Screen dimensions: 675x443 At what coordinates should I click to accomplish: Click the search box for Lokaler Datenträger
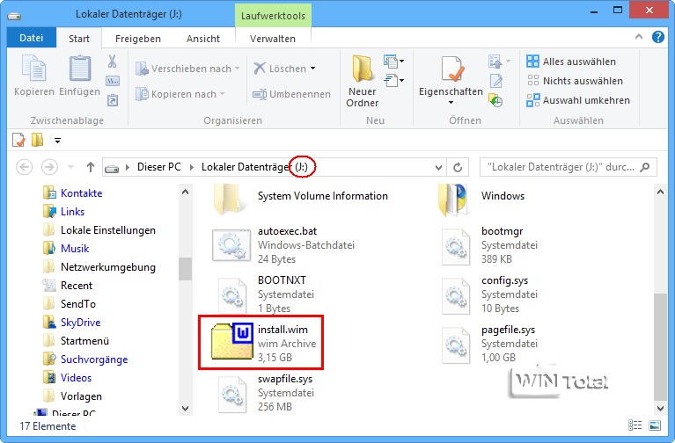pos(569,167)
